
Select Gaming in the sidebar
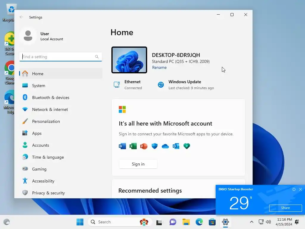tap(61, 169)
